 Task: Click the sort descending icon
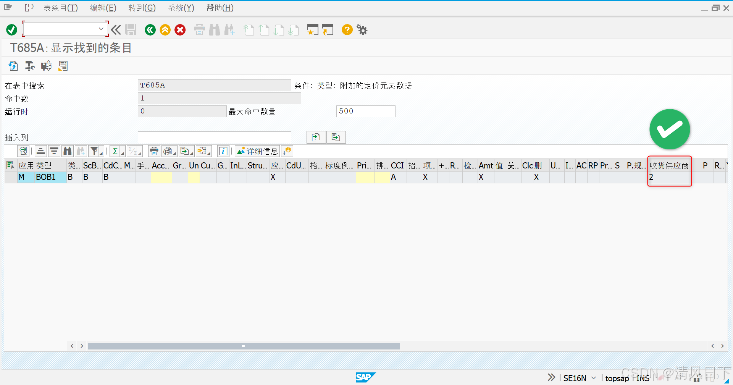54,151
